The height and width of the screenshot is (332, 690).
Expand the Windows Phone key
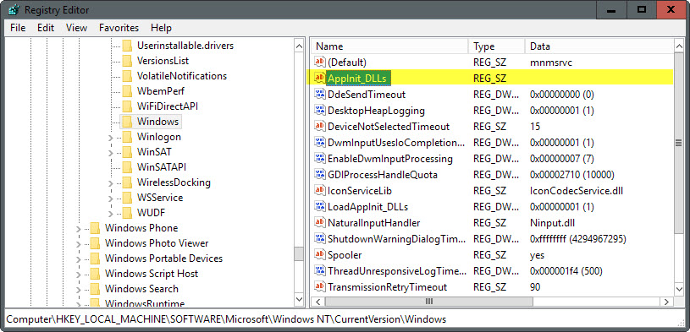pyautogui.click(x=79, y=228)
